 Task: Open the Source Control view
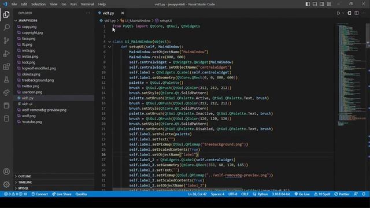click(x=6, y=40)
